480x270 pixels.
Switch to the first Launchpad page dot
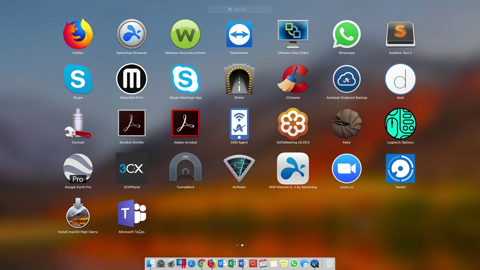point(237,245)
